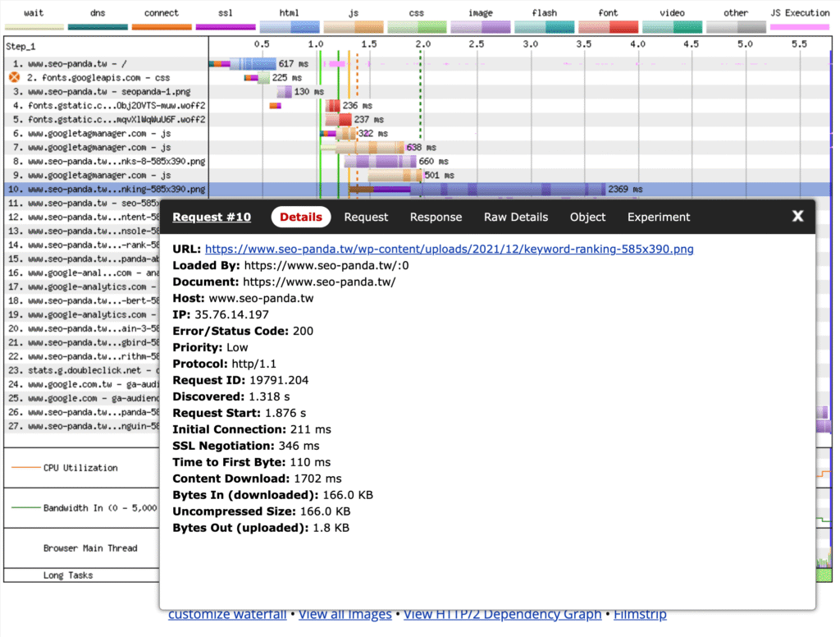This screenshot has width=840, height=637.
Task: Select the Details tab
Action: [x=301, y=218]
